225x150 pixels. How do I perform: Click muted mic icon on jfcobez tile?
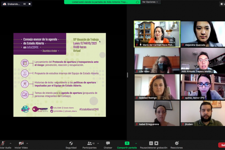click(x=183, y=124)
